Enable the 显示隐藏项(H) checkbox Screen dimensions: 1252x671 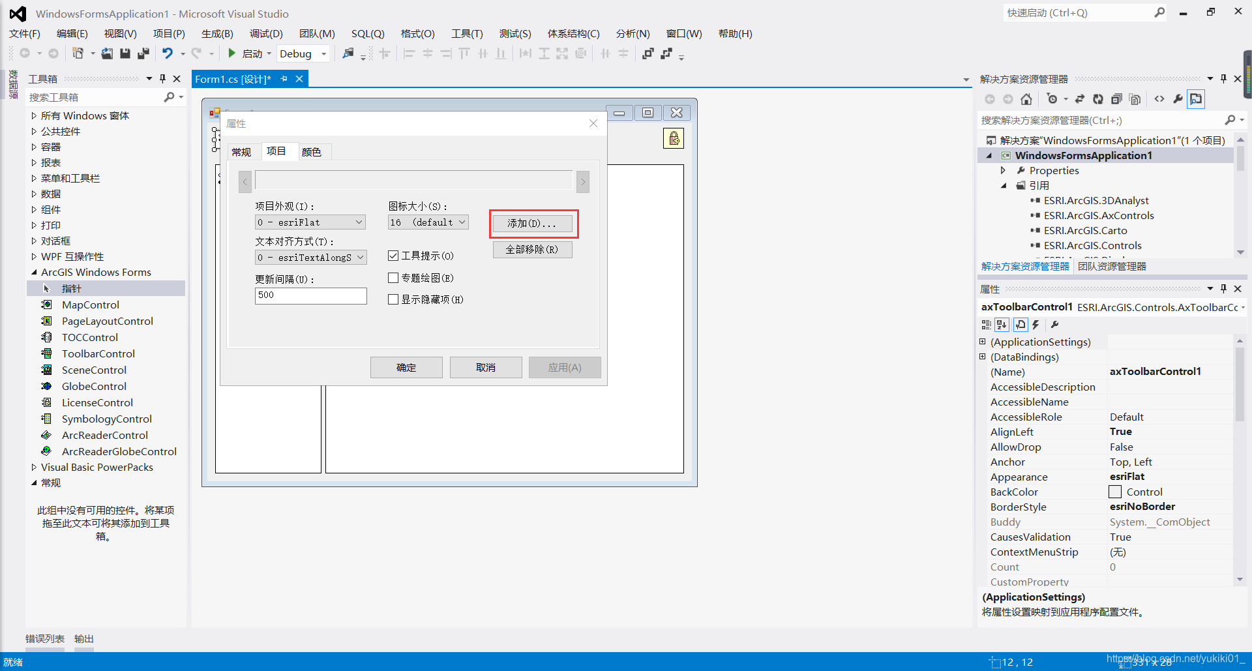[393, 299]
